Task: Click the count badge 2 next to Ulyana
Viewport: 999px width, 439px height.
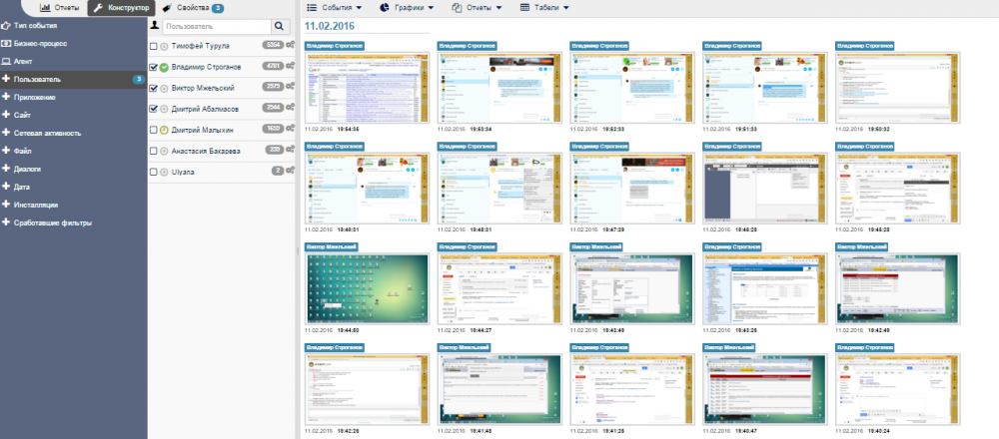Action: pyautogui.click(x=277, y=172)
